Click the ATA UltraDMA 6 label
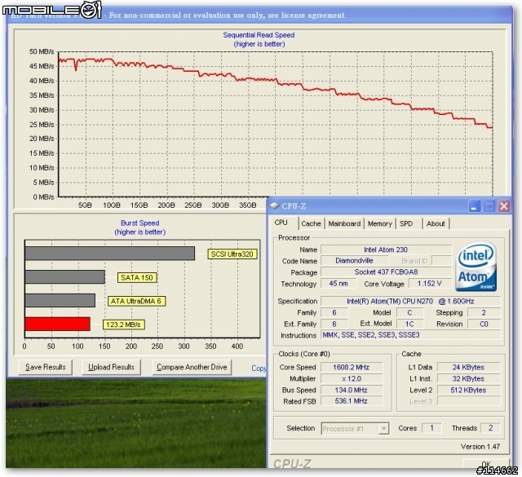Image resolution: width=522 pixels, height=477 pixels. click(136, 301)
